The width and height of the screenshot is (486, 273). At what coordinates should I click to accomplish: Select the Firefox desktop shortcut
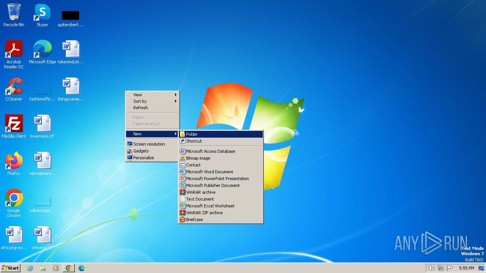[14, 164]
